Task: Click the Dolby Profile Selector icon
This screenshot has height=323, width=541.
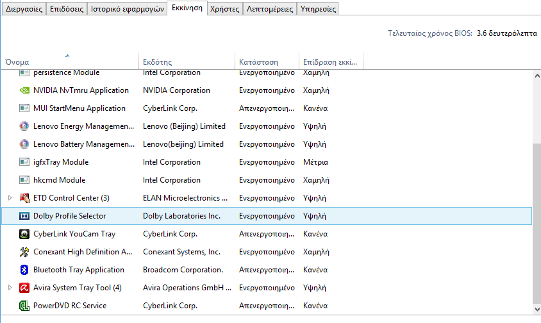Action: click(24, 216)
